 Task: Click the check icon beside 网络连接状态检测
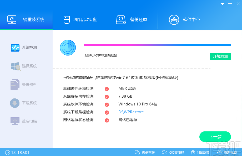pyautogui.click(x=107, y=120)
